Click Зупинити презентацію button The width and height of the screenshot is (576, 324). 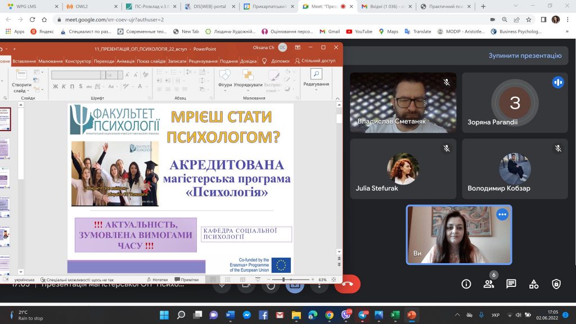524,56
